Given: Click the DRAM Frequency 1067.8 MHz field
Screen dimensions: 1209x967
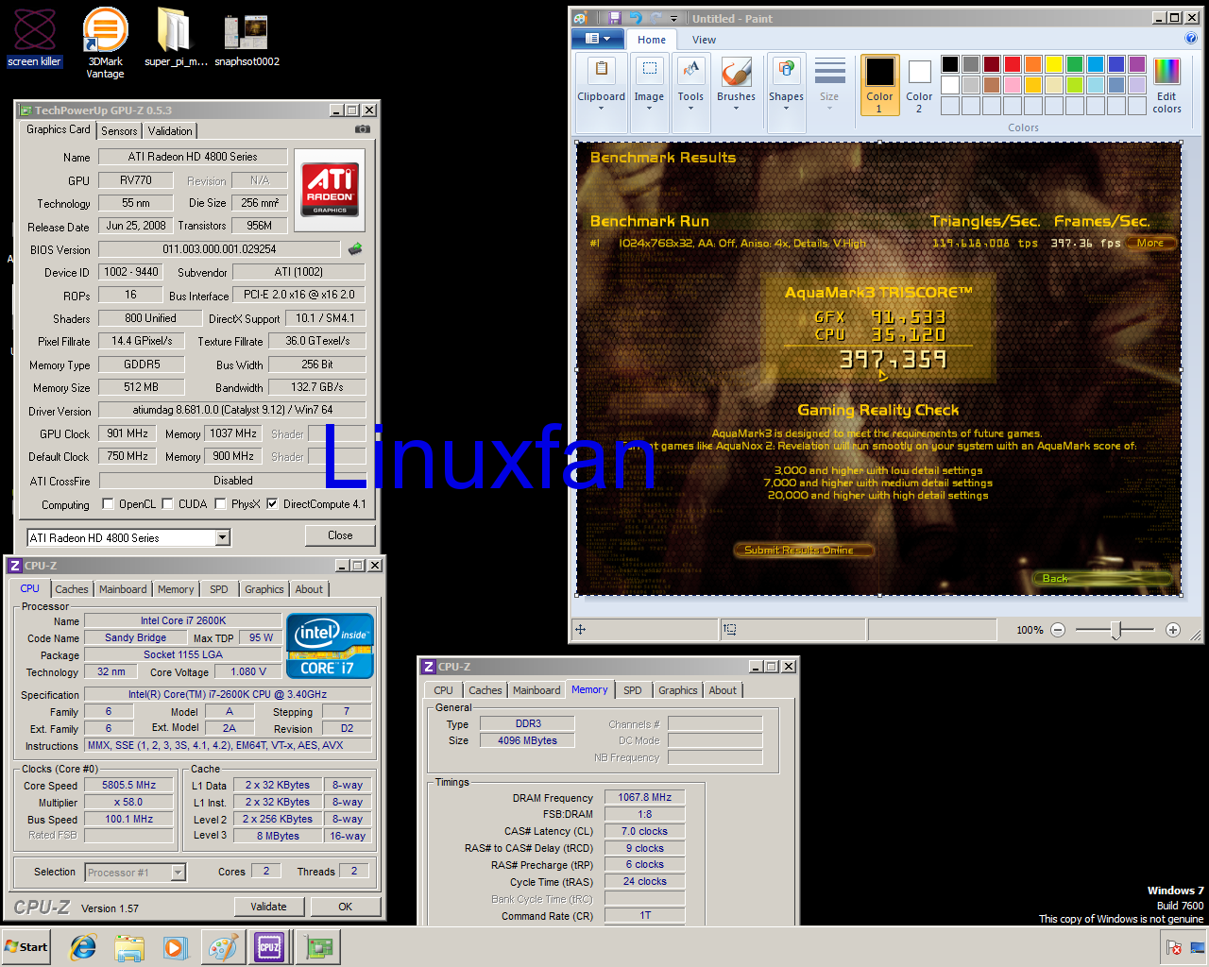Looking at the screenshot, I should click(x=644, y=798).
